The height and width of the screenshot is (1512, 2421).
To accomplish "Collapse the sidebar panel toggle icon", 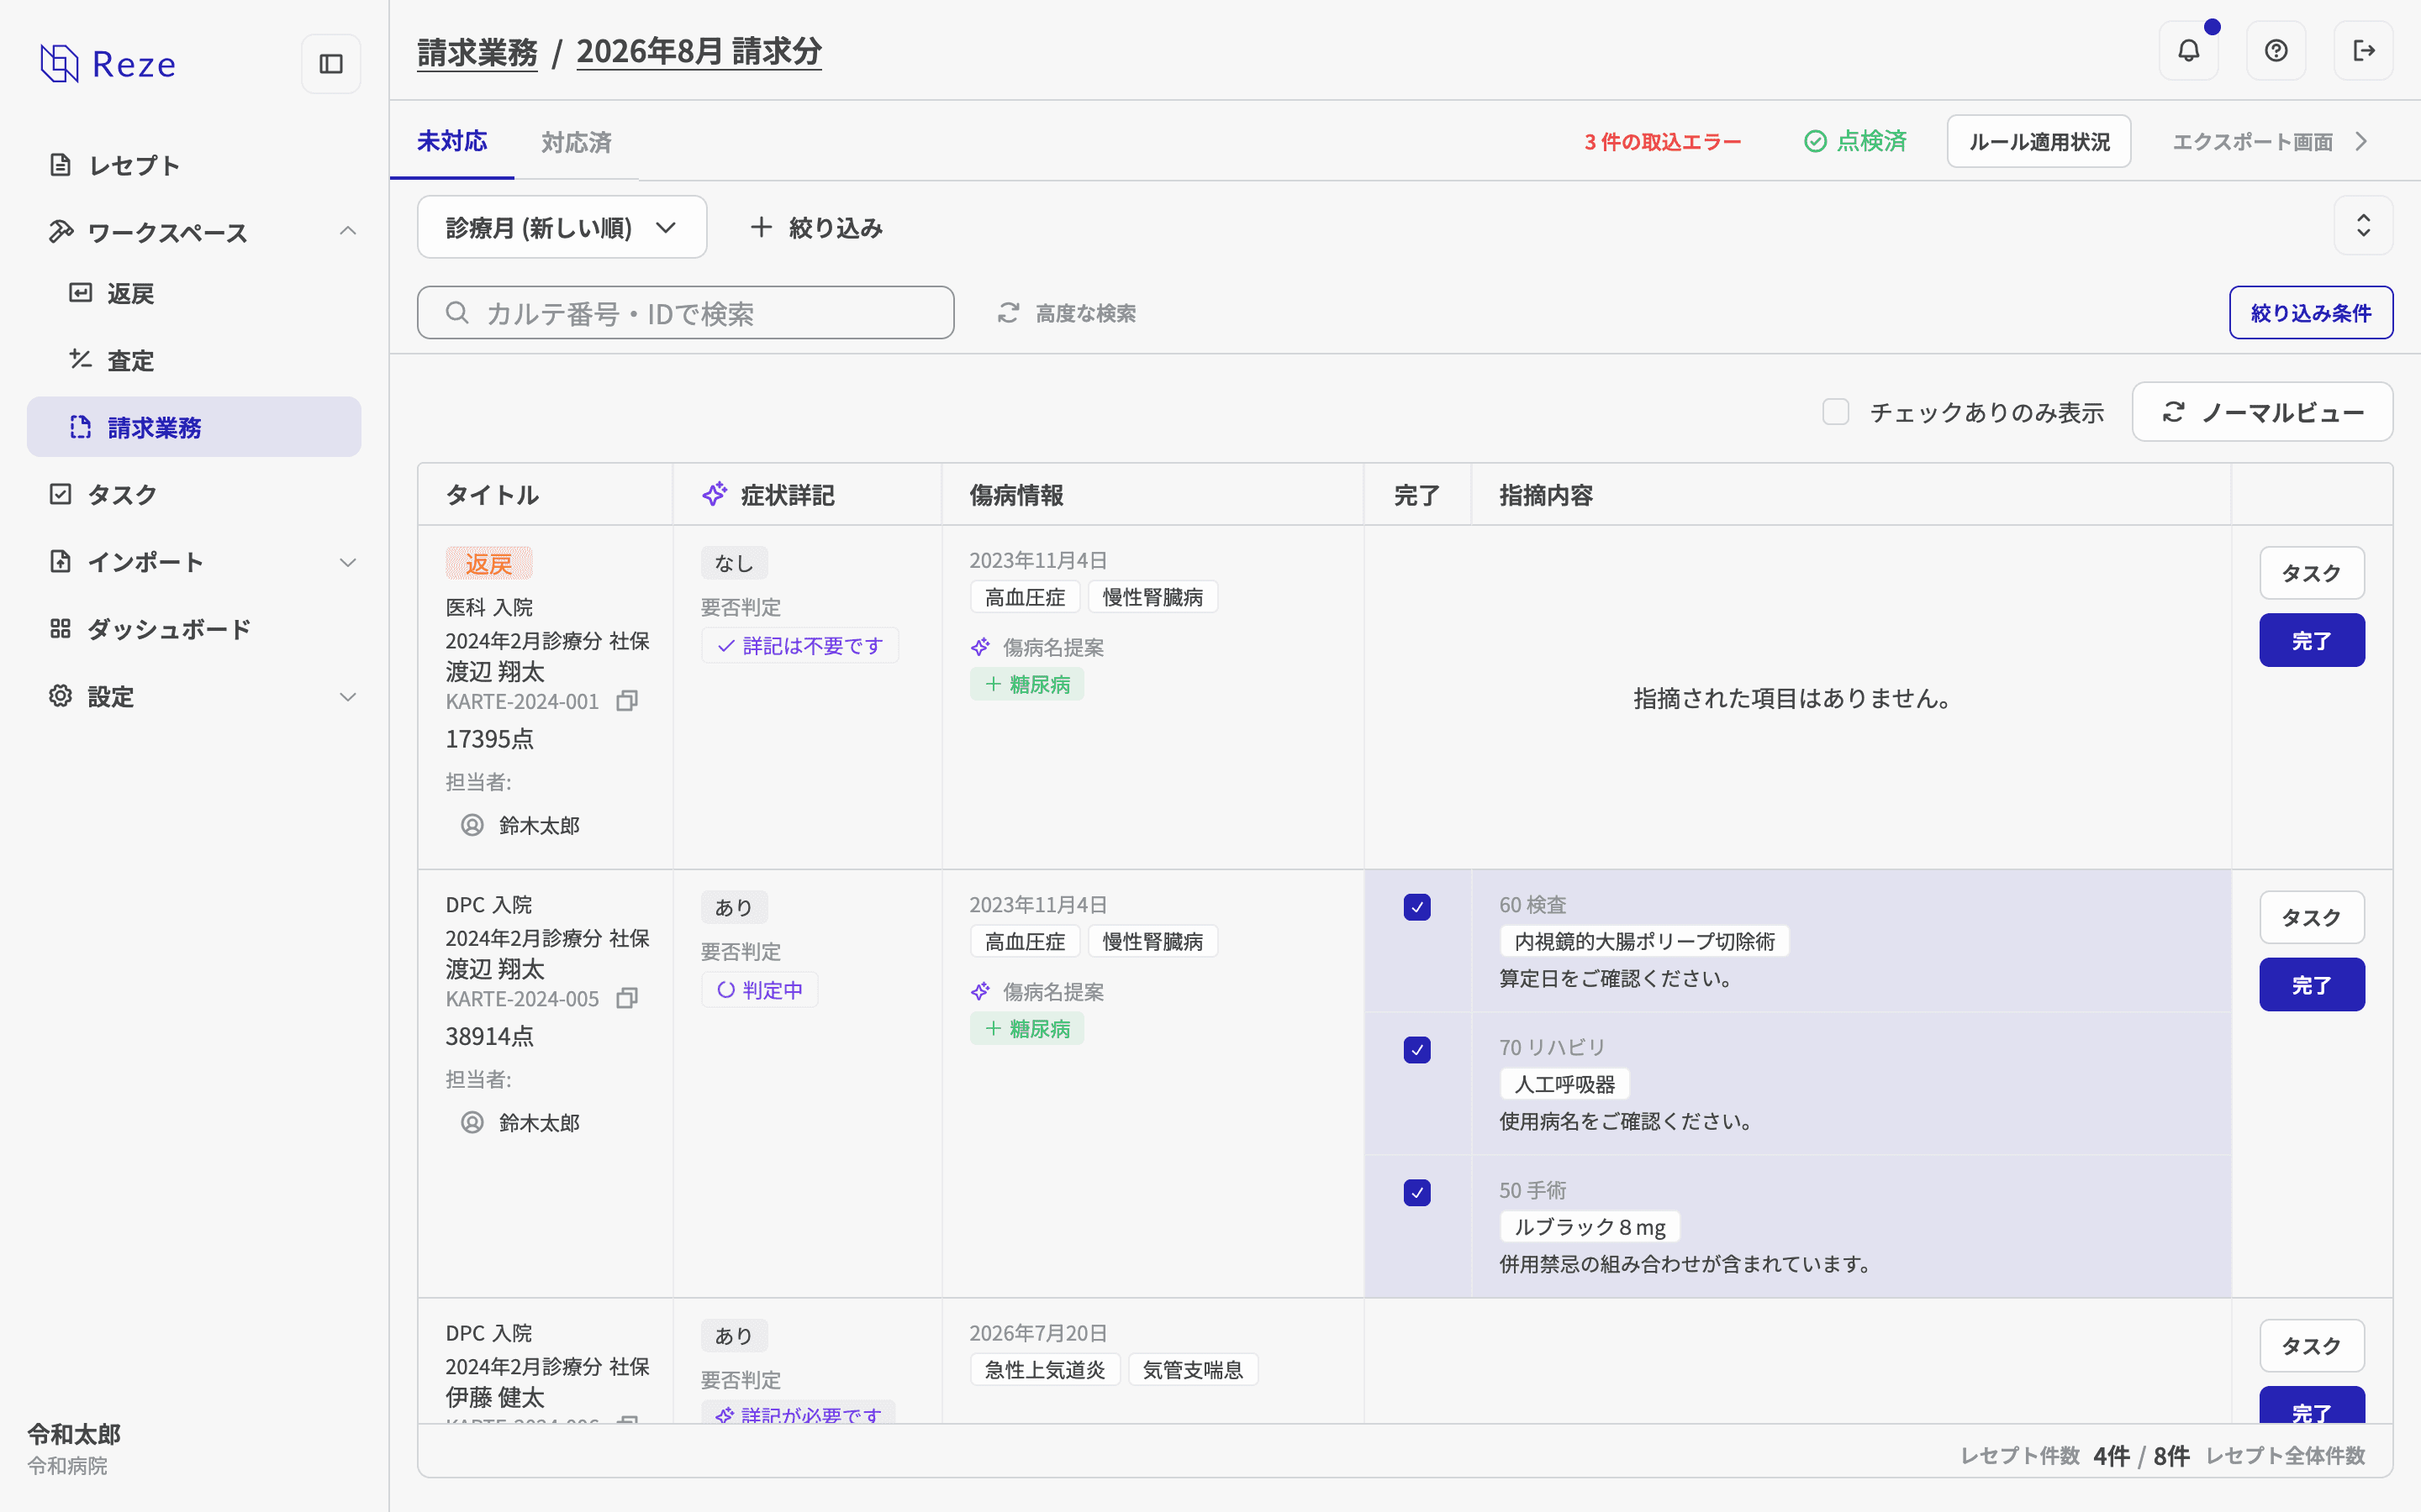I will 331,64.
